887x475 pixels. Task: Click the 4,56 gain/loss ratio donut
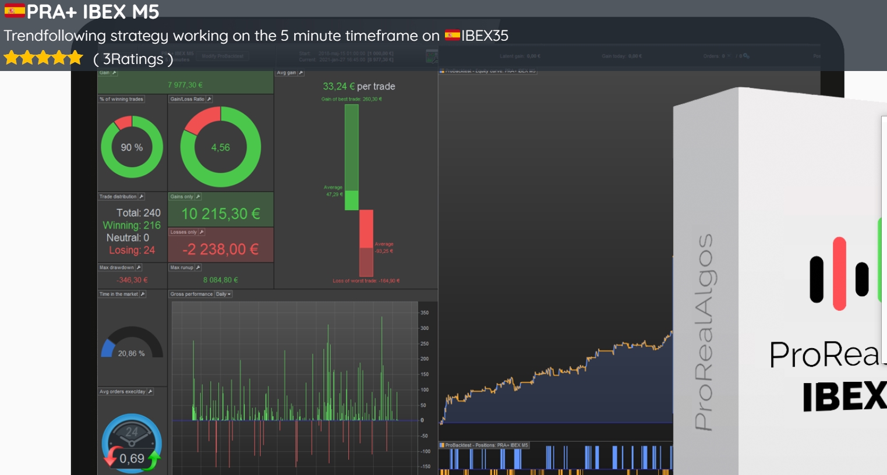(x=221, y=147)
